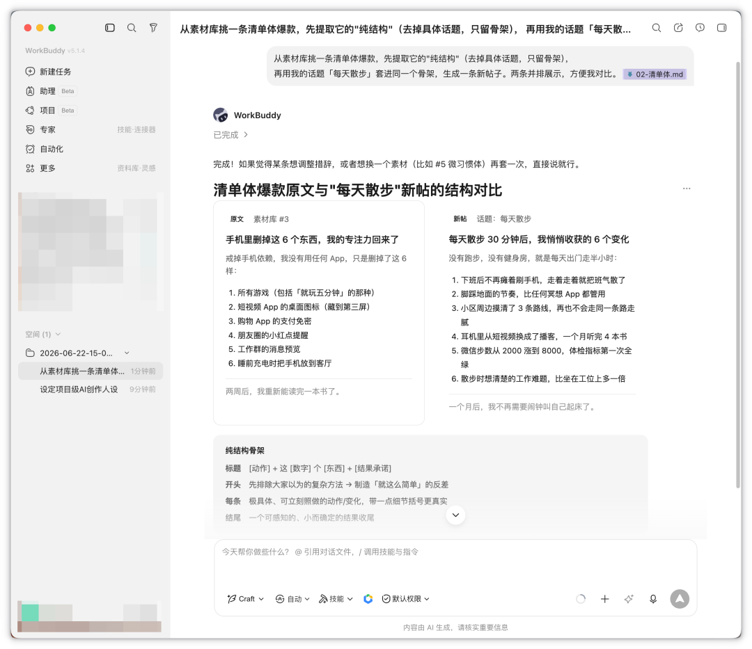Click the send arrow button
Viewport: 752px width, 649px height.
coord(680,599)
